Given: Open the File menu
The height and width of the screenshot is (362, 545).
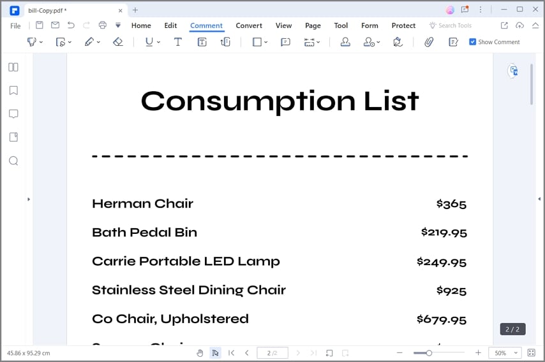Looking at the screenshot, I should point(15,25).
